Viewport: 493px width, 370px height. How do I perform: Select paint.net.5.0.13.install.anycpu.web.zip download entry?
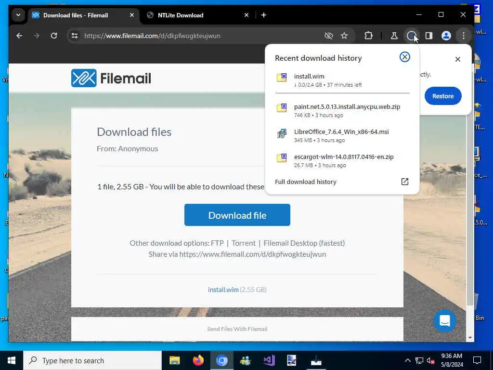click(342, 110)
